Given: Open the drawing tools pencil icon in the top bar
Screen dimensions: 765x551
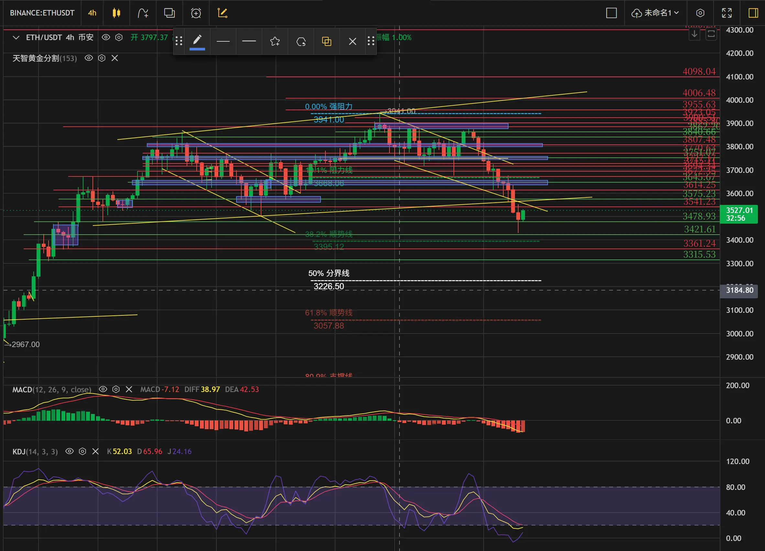Looking at the screenshot, I should click(x=223, y=13).
